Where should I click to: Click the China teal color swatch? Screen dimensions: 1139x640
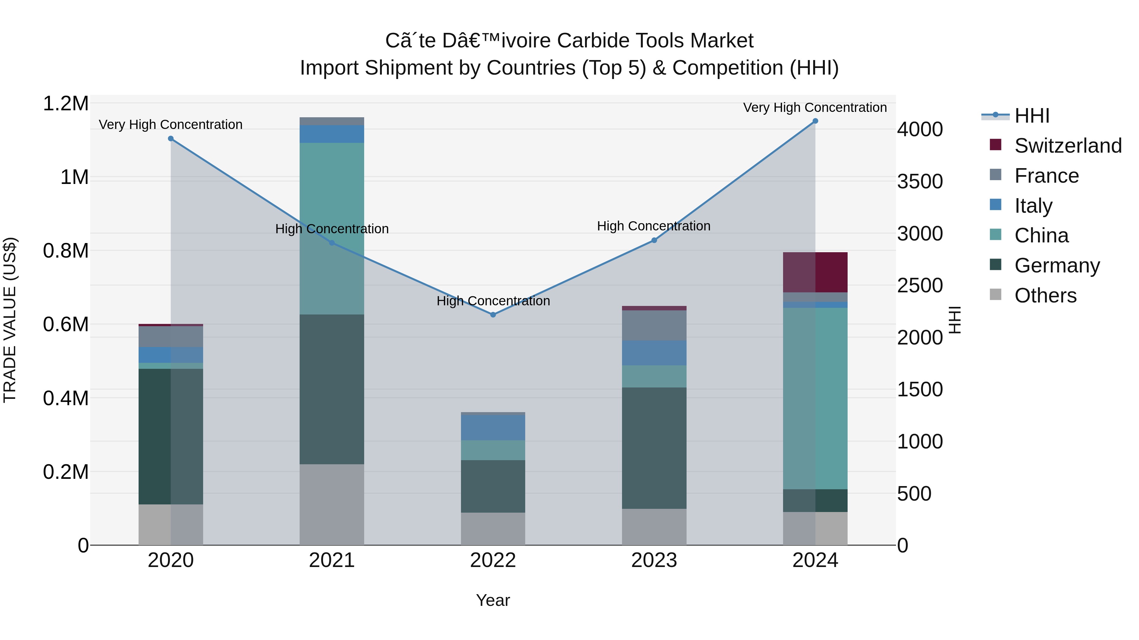[x=995, y=234]
